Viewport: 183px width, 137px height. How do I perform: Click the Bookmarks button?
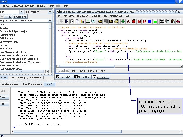(x=20, y=16)
